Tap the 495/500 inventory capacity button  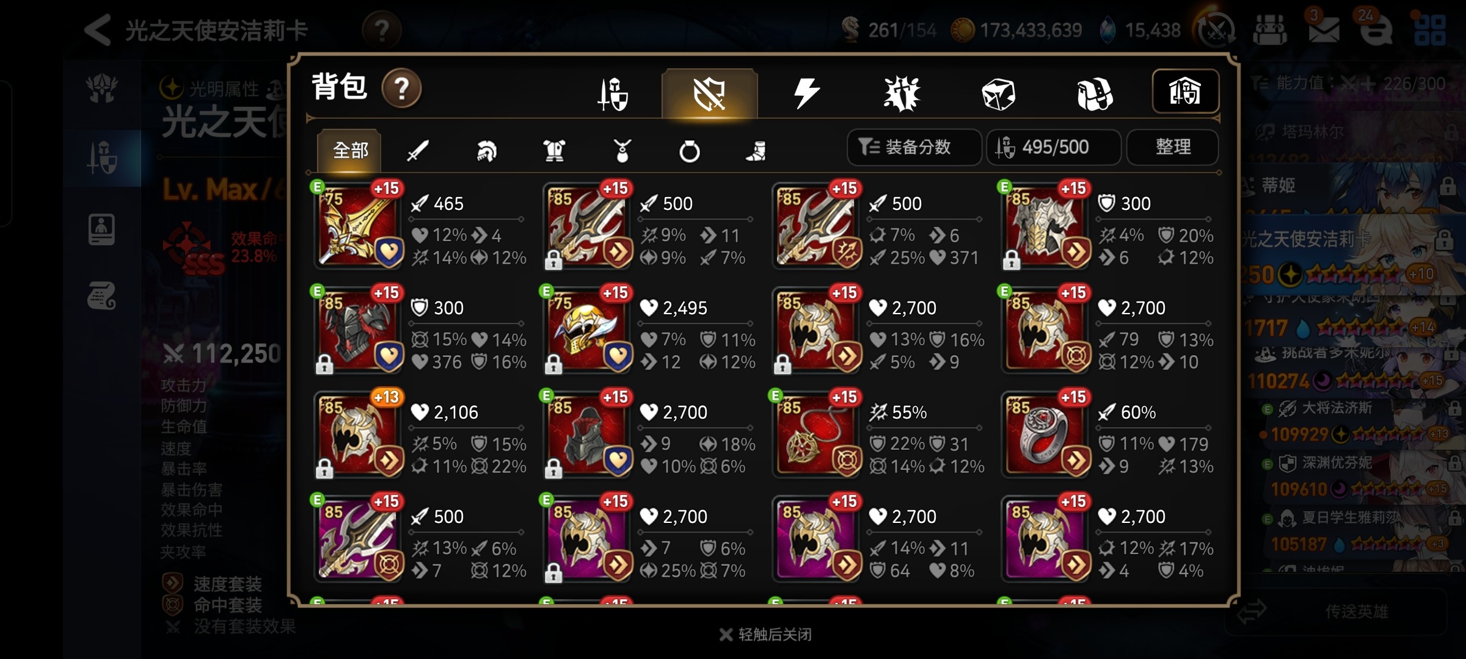point(1054,147)
